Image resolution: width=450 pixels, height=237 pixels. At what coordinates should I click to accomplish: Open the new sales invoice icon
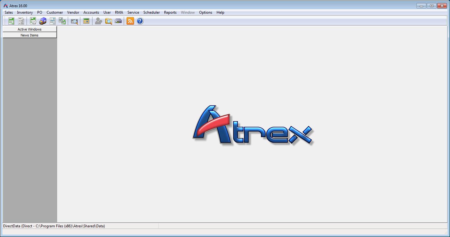click(x=11, y=21)
